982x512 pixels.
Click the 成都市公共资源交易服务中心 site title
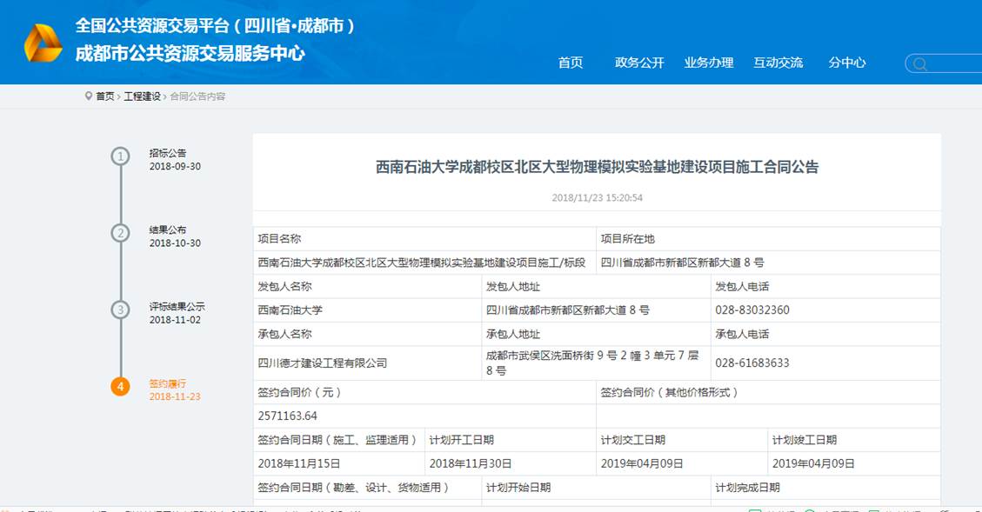tap(190, 53)
